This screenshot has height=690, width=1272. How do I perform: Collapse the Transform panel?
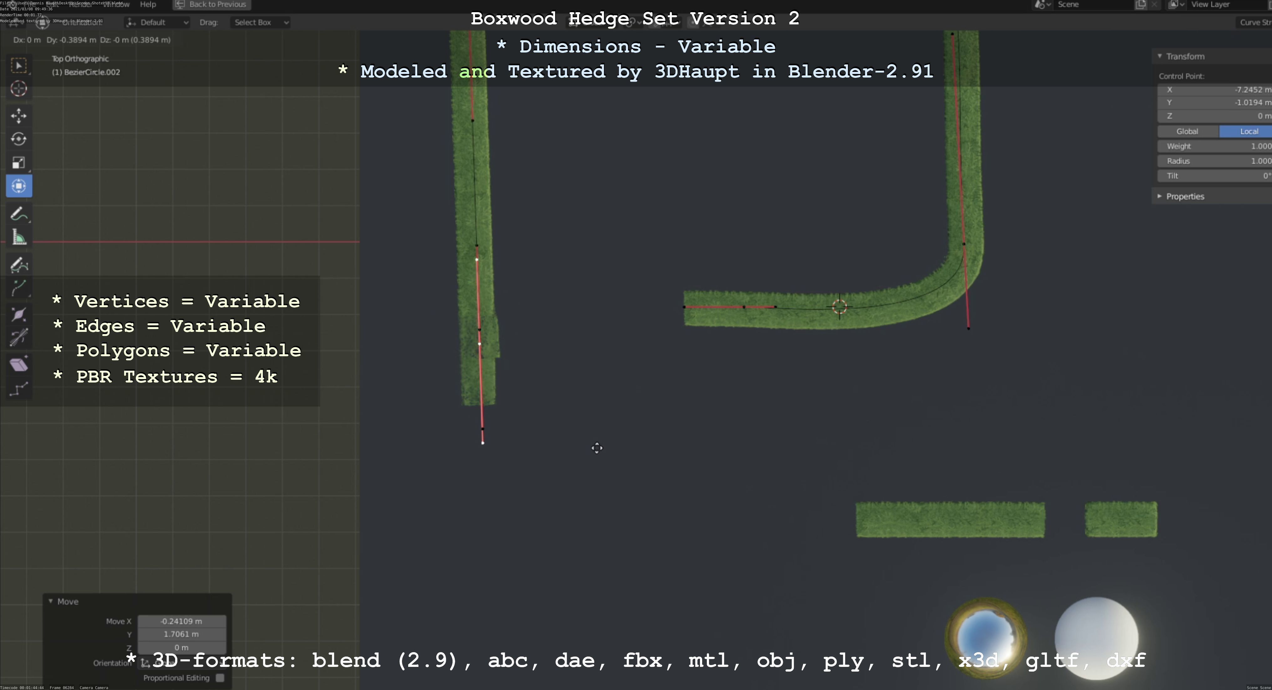(1160, 56)
